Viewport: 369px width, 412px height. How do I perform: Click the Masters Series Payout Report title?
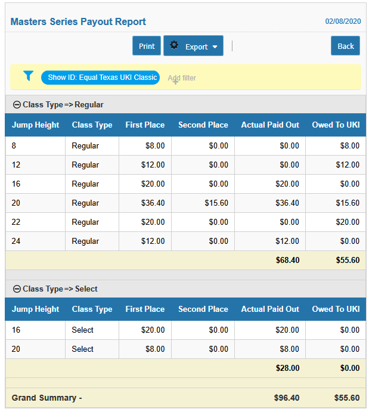(x=78, y=21)
